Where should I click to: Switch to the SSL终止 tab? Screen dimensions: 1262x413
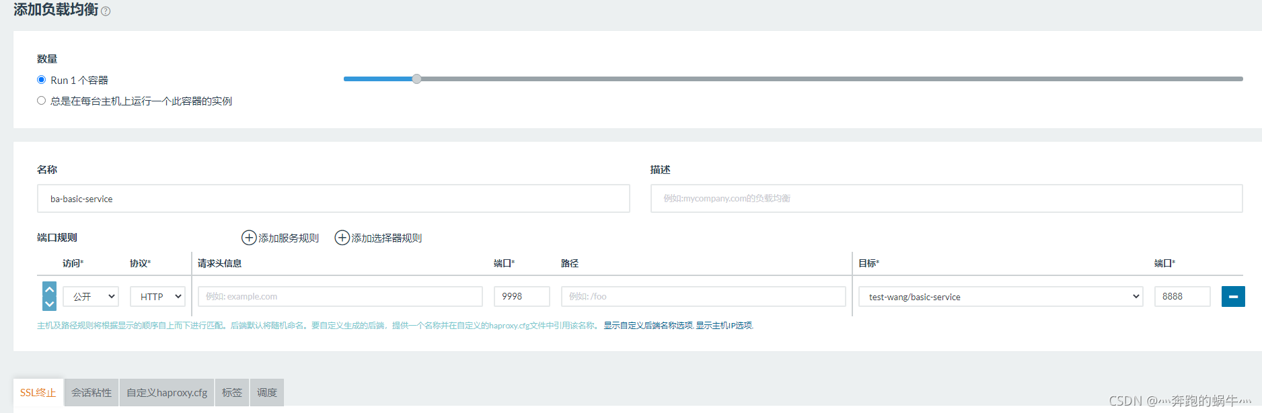point(38,392)
